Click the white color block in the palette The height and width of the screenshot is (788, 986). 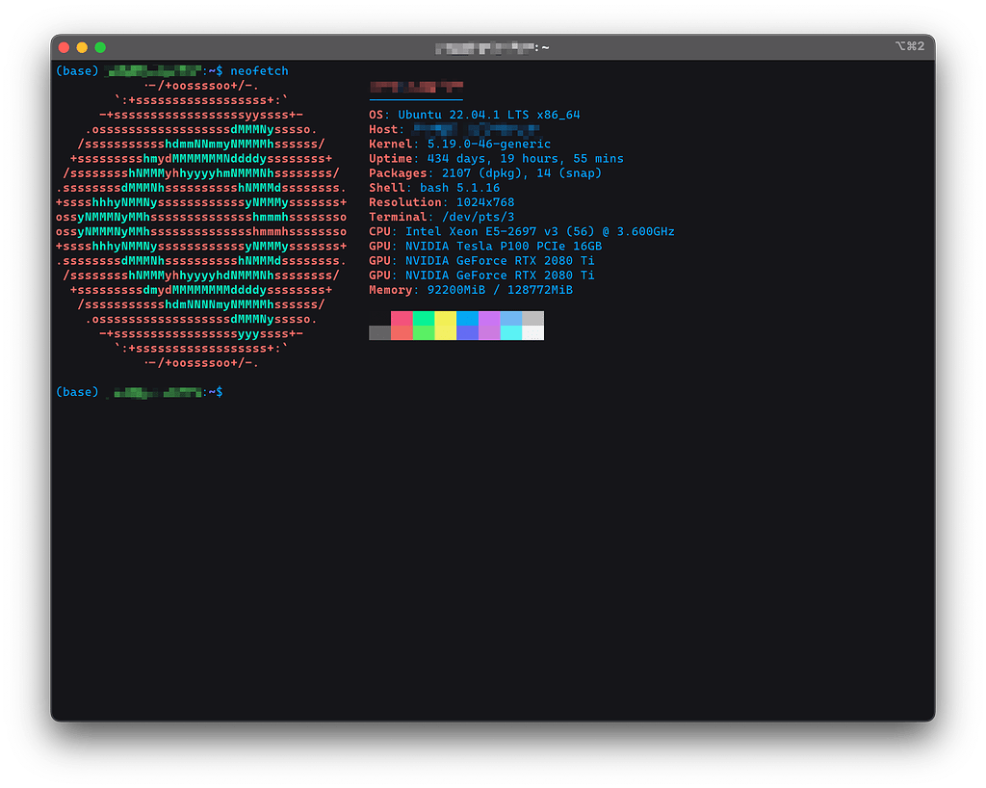(x=533, y=332)
